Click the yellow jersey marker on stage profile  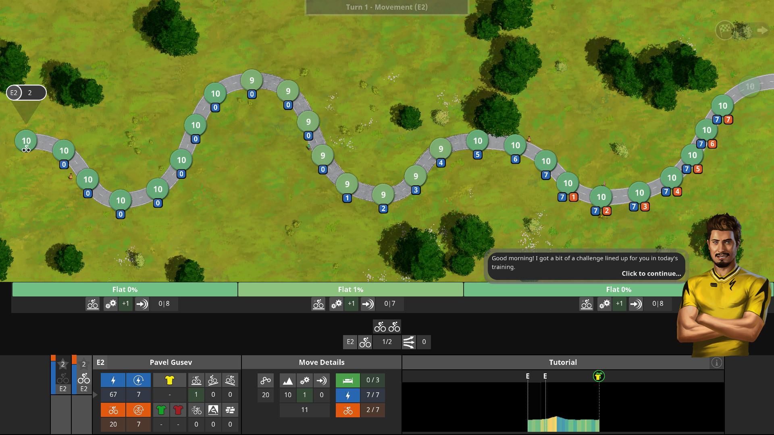[x=599, y=376]
